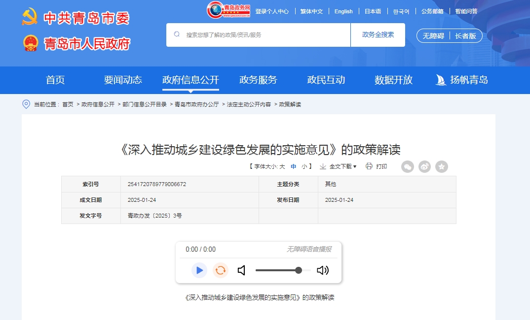Switch the site language to English

click(343, 11)
